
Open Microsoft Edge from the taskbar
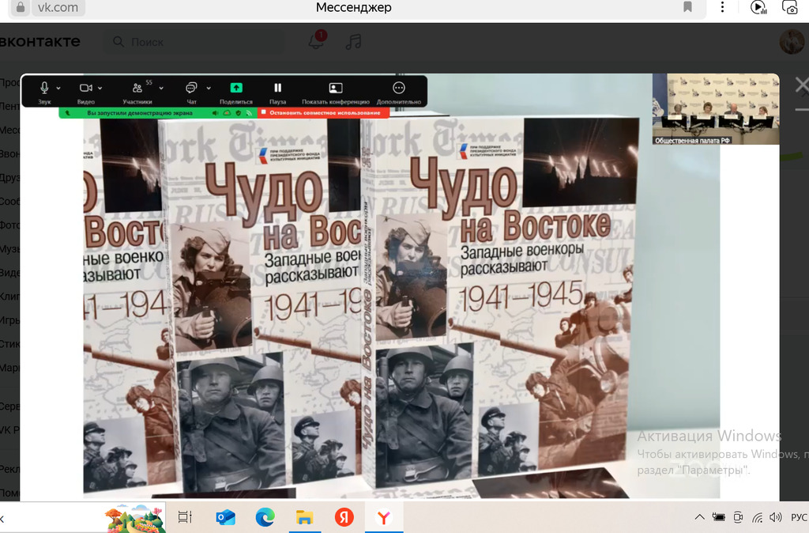(265, 517)
